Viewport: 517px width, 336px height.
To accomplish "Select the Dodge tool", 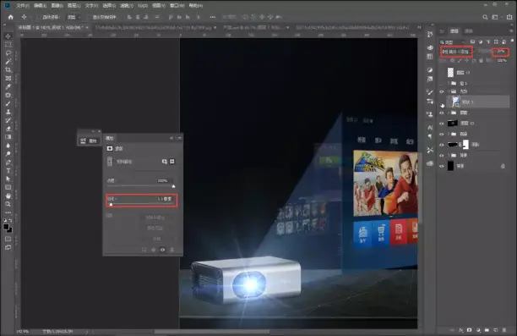I will coord(8,154).
